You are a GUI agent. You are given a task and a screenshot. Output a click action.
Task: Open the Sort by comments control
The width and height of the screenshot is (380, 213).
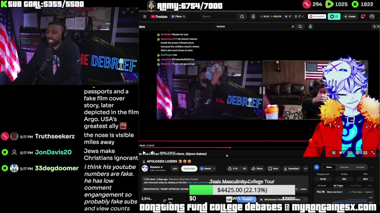168,200
